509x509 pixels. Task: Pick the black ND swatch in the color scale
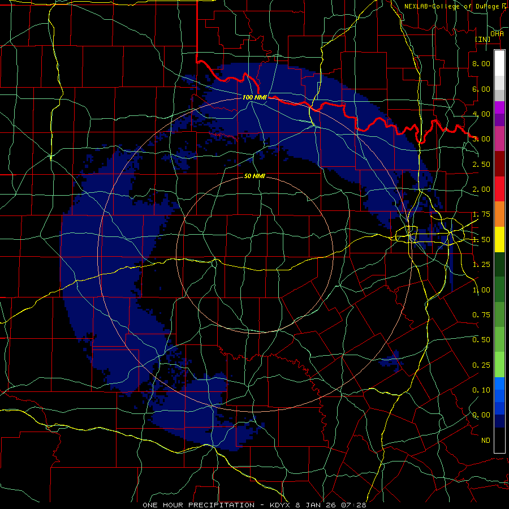click(x=499, y=440)
